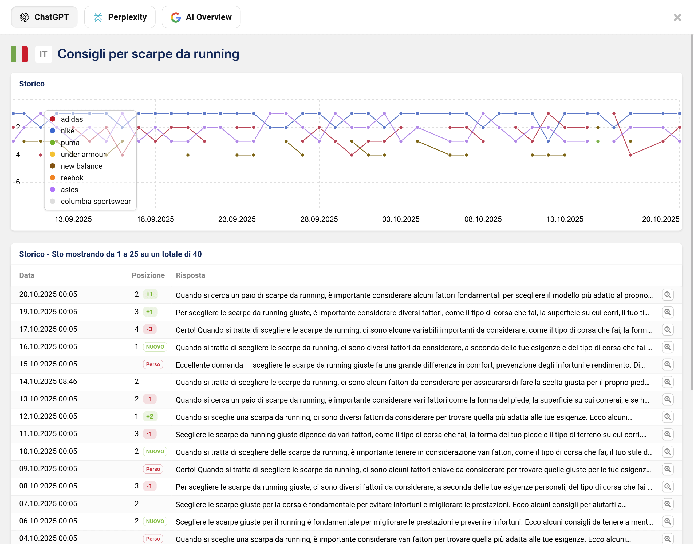Open the ChatGPT tab
The height and width of the screenshot is (544, 694).
click(x=44, y=17)
